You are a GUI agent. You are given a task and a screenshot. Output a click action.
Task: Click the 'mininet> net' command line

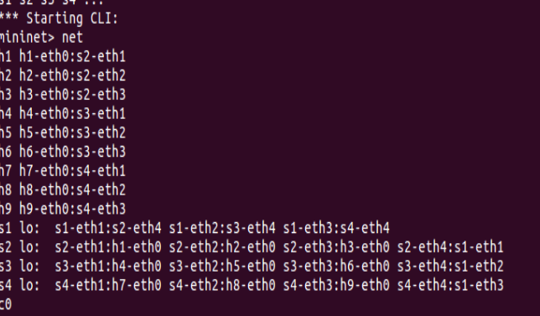(41, 37)
